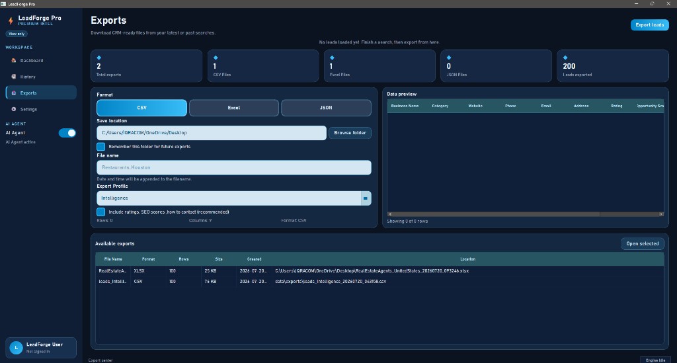Click the Open selected button

pyautogui.click(x=643, y=243)
